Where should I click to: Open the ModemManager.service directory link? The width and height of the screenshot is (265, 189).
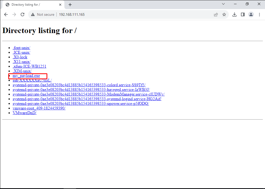click(88, 94)
